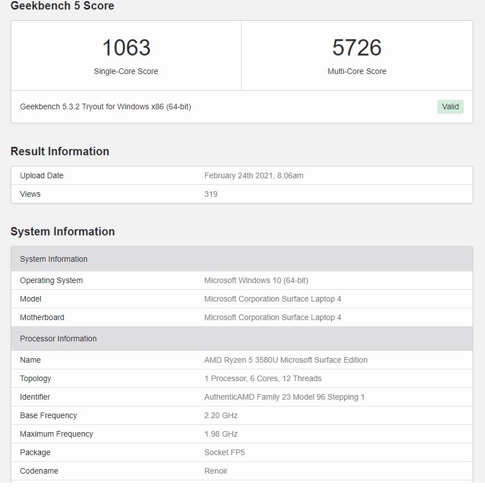485x491 pixels.
Task: Click the AMD Ryzen 5 3580U processor name
Action: tap(286, 360)
